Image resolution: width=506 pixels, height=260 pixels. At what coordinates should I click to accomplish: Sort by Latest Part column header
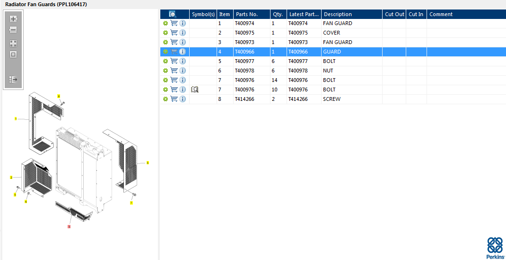(x=304, y=14)
